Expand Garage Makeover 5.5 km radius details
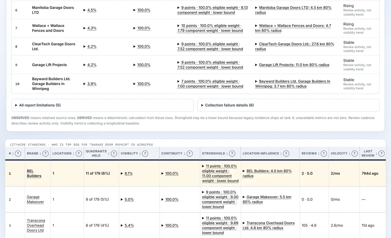The width and height of the screenshot is (391, 238). point(267,199)
